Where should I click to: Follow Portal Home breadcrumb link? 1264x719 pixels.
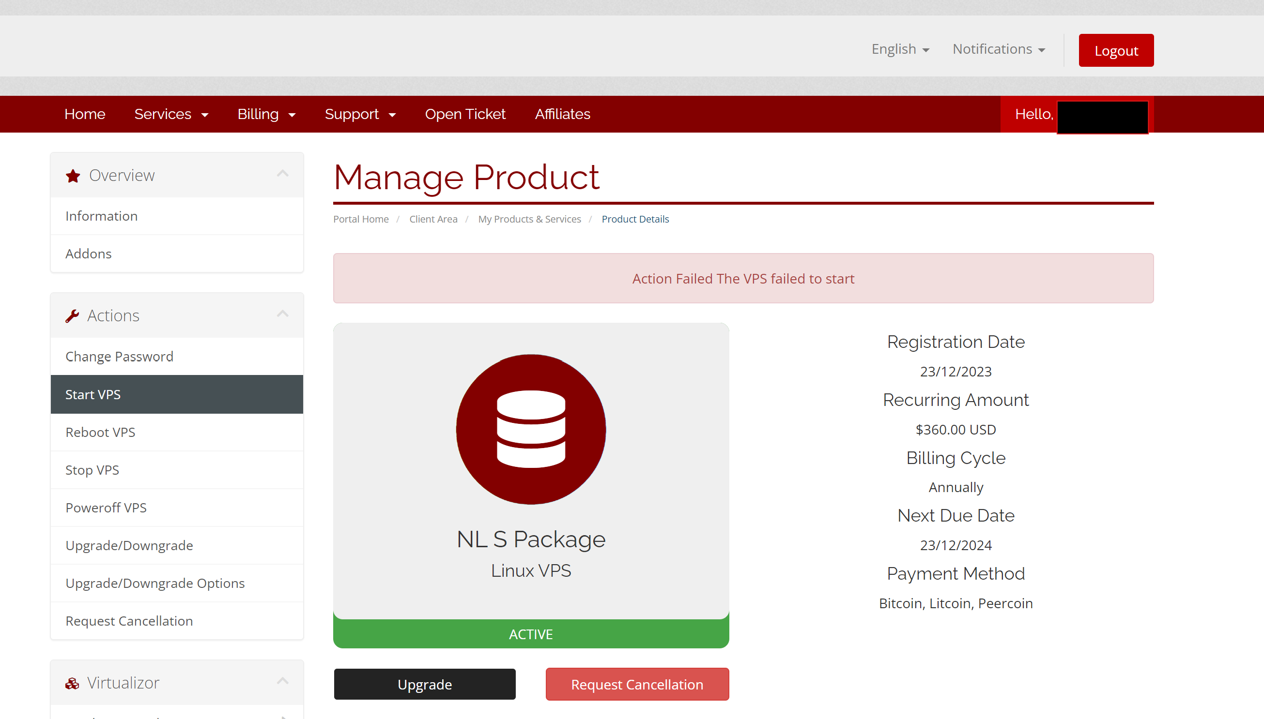(361, 219)
